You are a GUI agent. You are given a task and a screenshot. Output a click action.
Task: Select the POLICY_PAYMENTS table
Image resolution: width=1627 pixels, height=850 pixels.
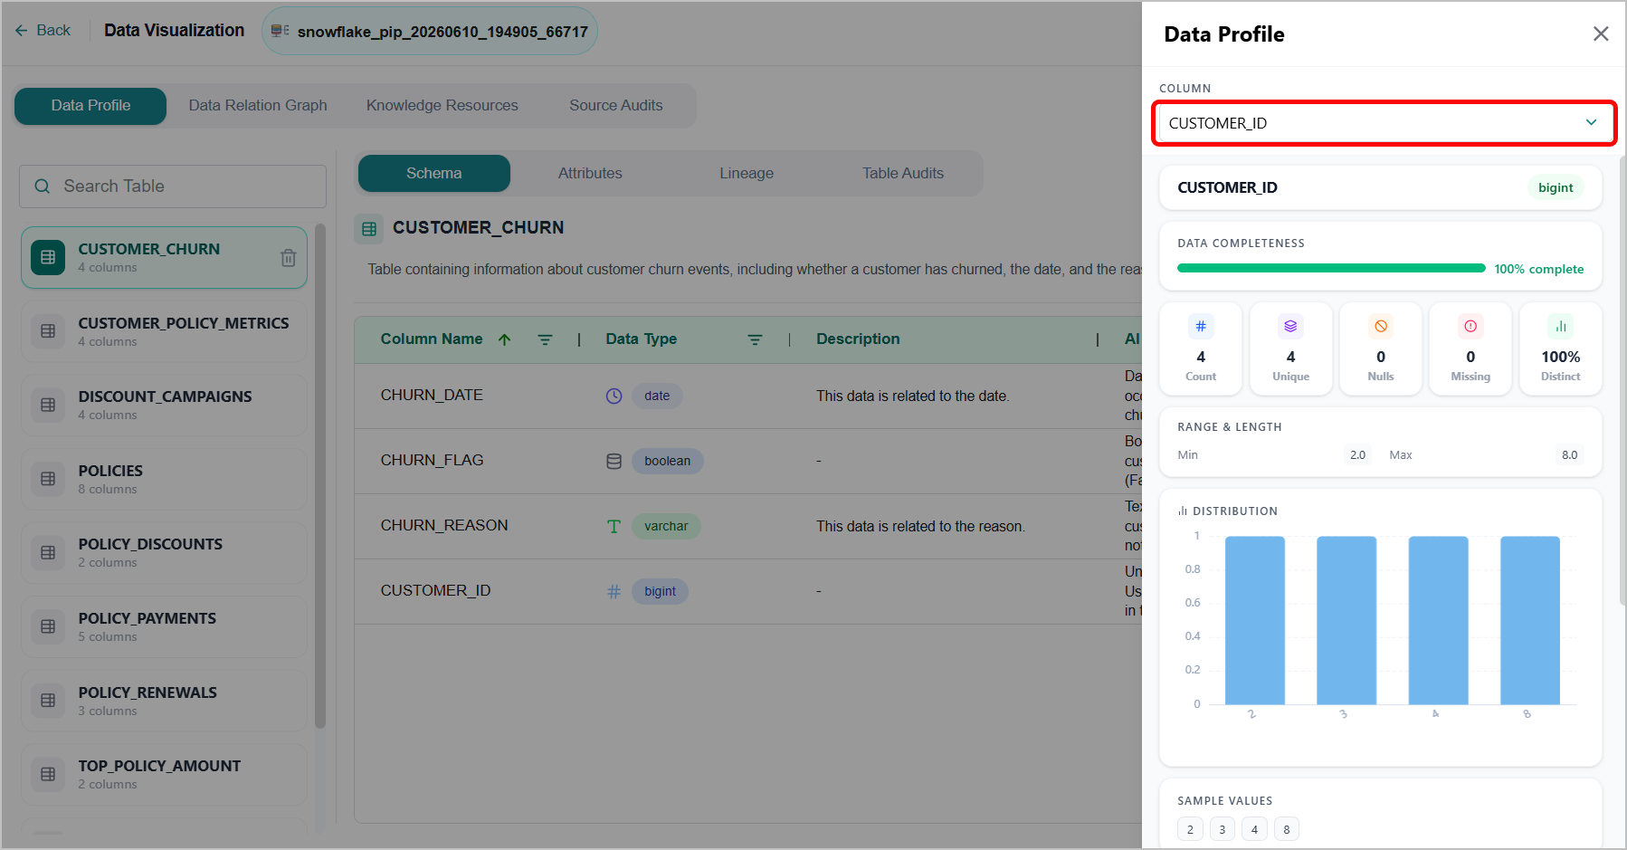coord(164,626)
